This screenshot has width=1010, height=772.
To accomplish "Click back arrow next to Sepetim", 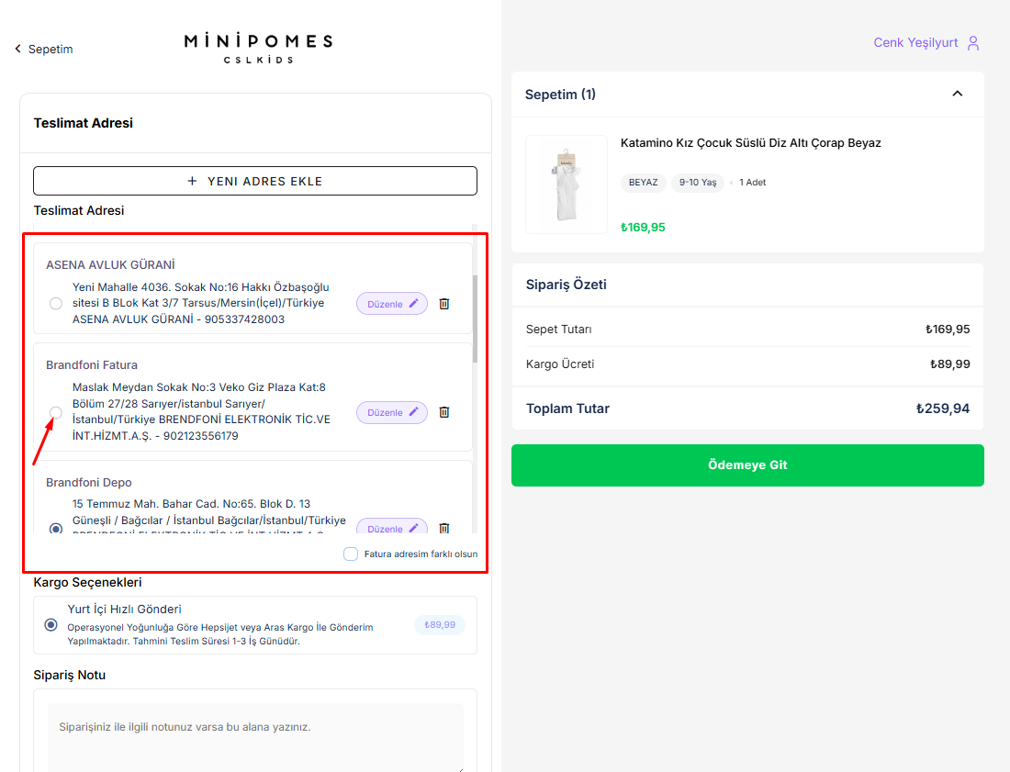I will tap(17, 49).
